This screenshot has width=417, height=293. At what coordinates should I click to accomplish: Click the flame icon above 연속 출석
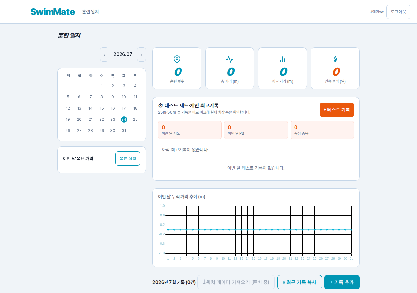pyautogui.click(x=335, y=59)
